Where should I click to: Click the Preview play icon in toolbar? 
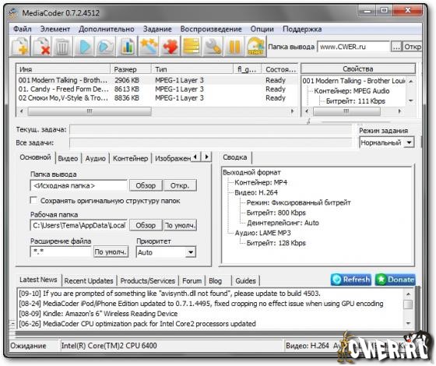(105, 46)
